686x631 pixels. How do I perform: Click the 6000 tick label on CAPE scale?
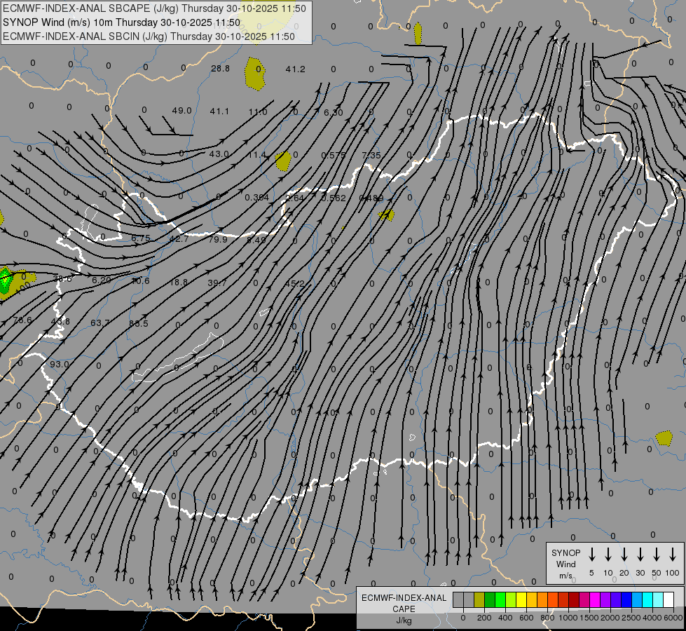(673, 618)
